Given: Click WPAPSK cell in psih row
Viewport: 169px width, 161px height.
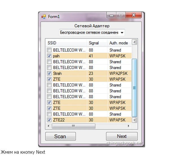Looking at the screenshot, I should pos(117,56).
